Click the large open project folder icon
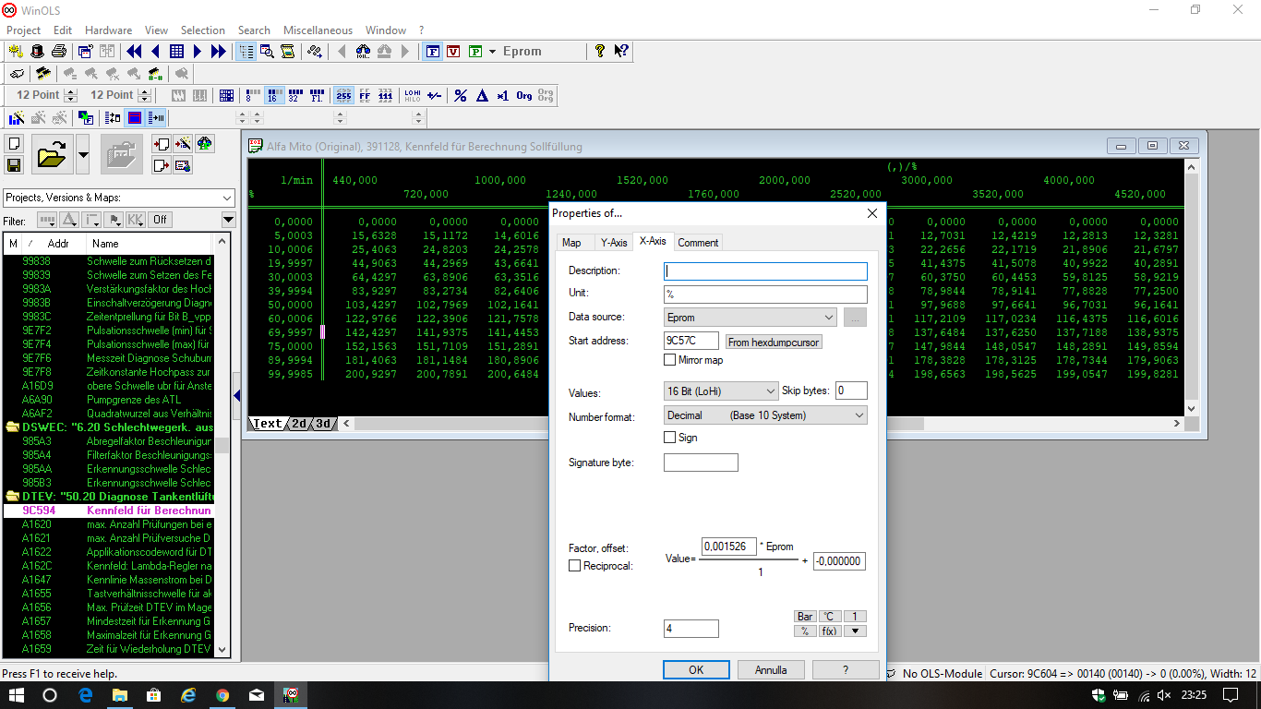 tap(53, 155)
